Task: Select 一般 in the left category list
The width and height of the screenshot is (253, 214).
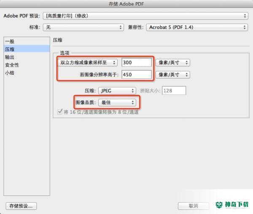Action: [27, 41]
